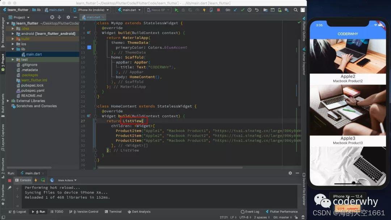
Task: Open More Actions dropdown in Run panel
Action: (67, 180)
